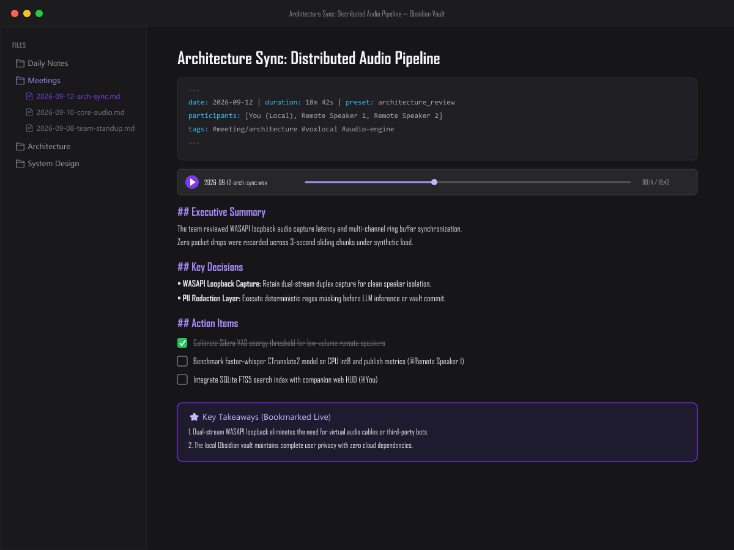Click the FILES sidebar header
The height and width of the screenshot is (550, 734).
[x=19, y=45]
